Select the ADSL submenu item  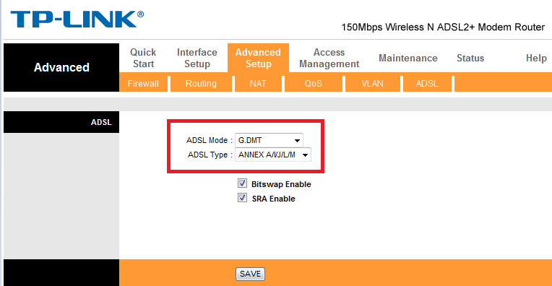427,84
